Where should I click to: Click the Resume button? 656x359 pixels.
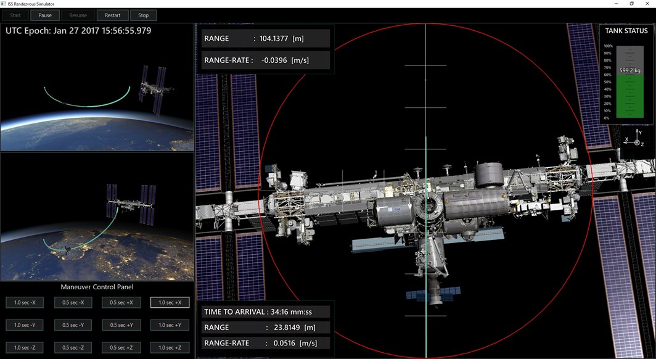click(x=78, y=15)
